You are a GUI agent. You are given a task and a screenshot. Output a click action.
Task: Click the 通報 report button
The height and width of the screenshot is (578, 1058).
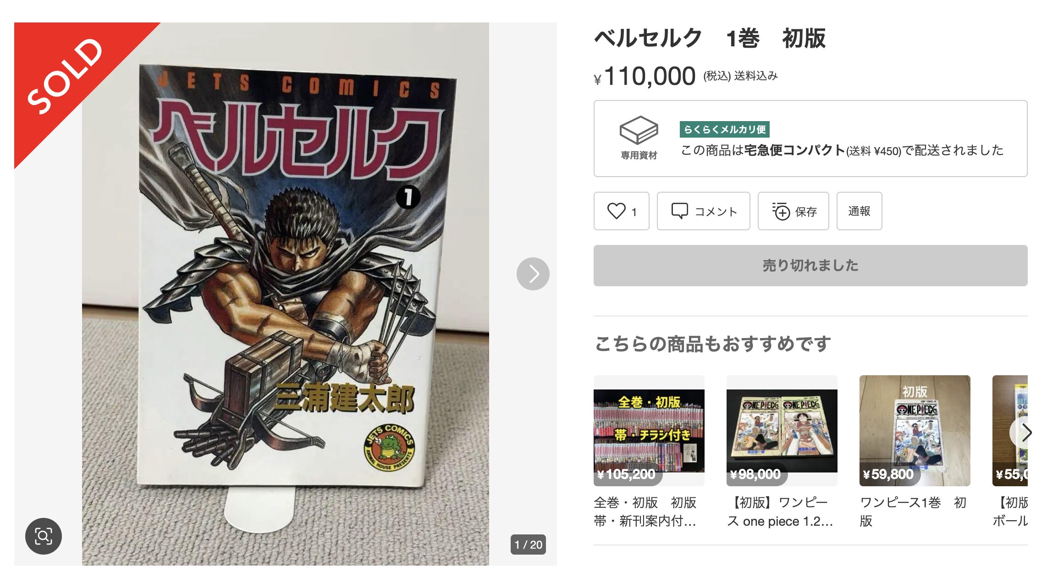[x=859, y=211]
